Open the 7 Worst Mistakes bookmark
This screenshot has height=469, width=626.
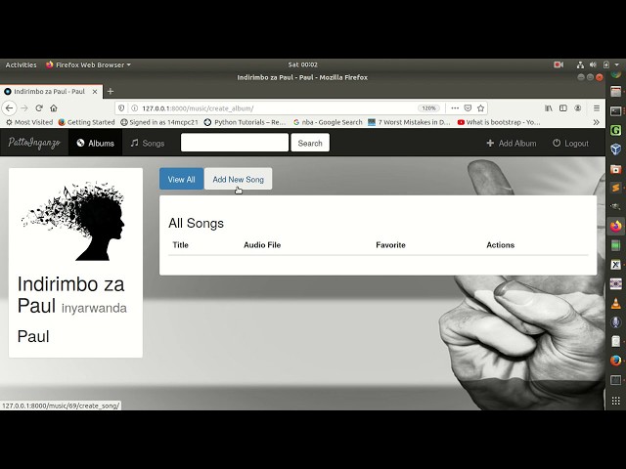(x=409, y=122)
